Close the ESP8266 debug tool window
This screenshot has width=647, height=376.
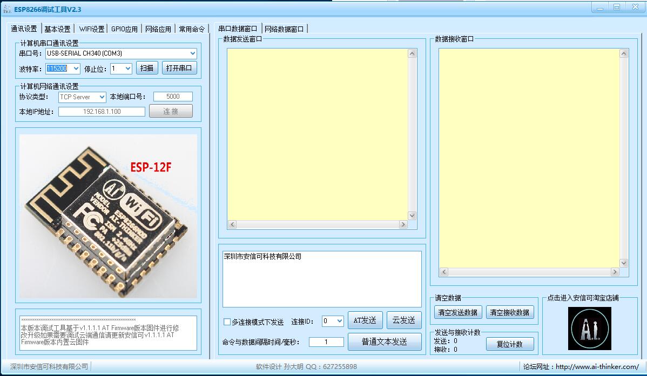(635, 8)
